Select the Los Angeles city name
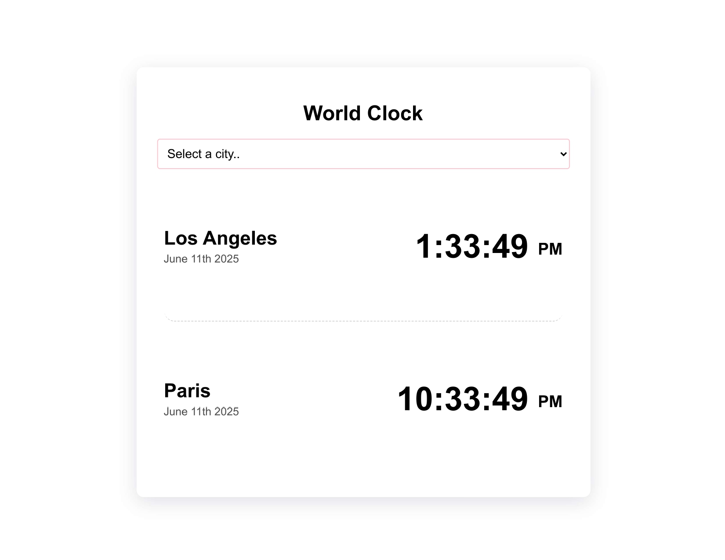Viewport: 725px width, 560px height. [220, 238]
